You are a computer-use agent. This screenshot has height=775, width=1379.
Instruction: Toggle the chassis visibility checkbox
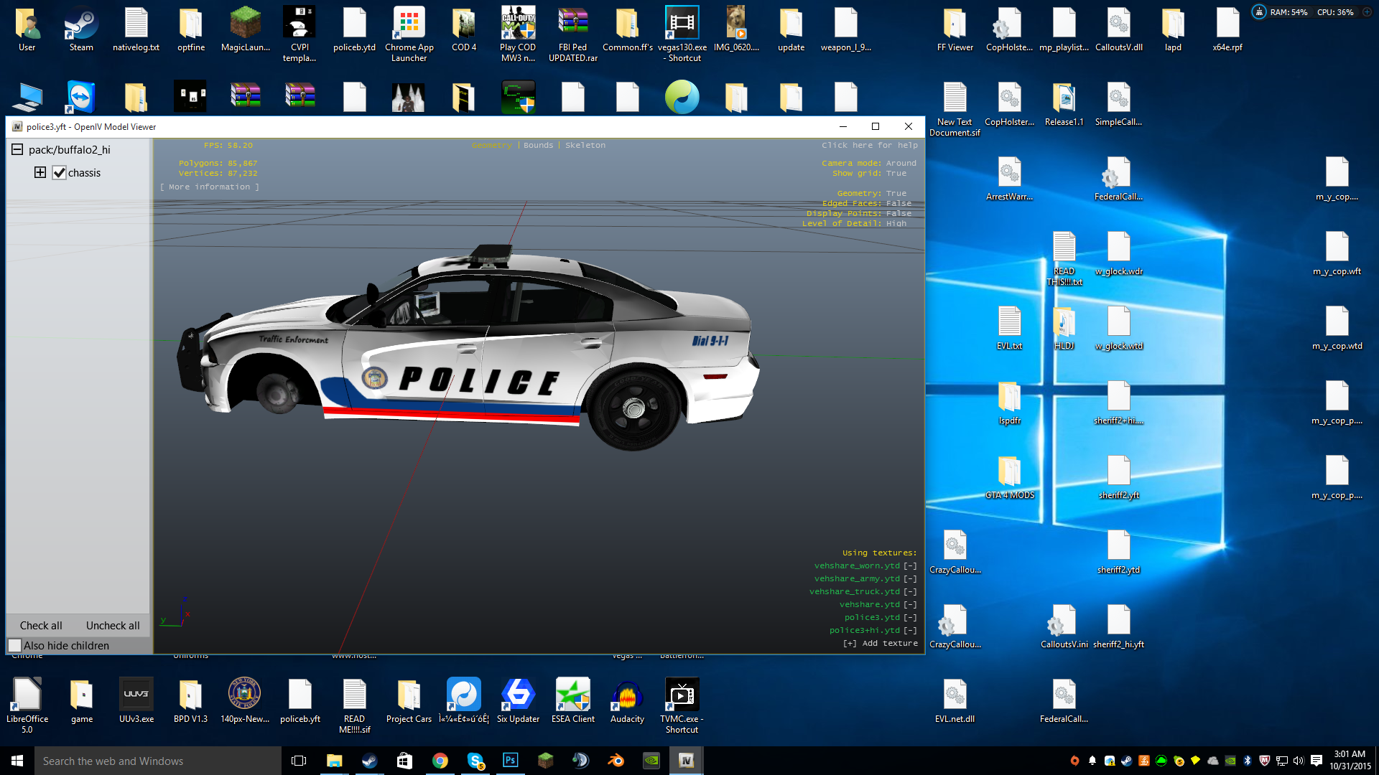pyautogui.click(x=60, y=173)
